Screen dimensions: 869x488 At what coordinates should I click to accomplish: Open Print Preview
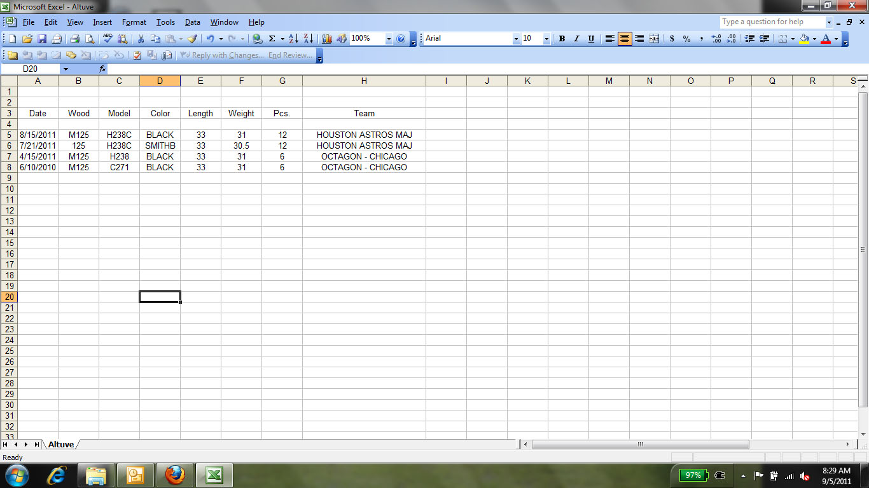pyautogui.click(x=89, y=39)
